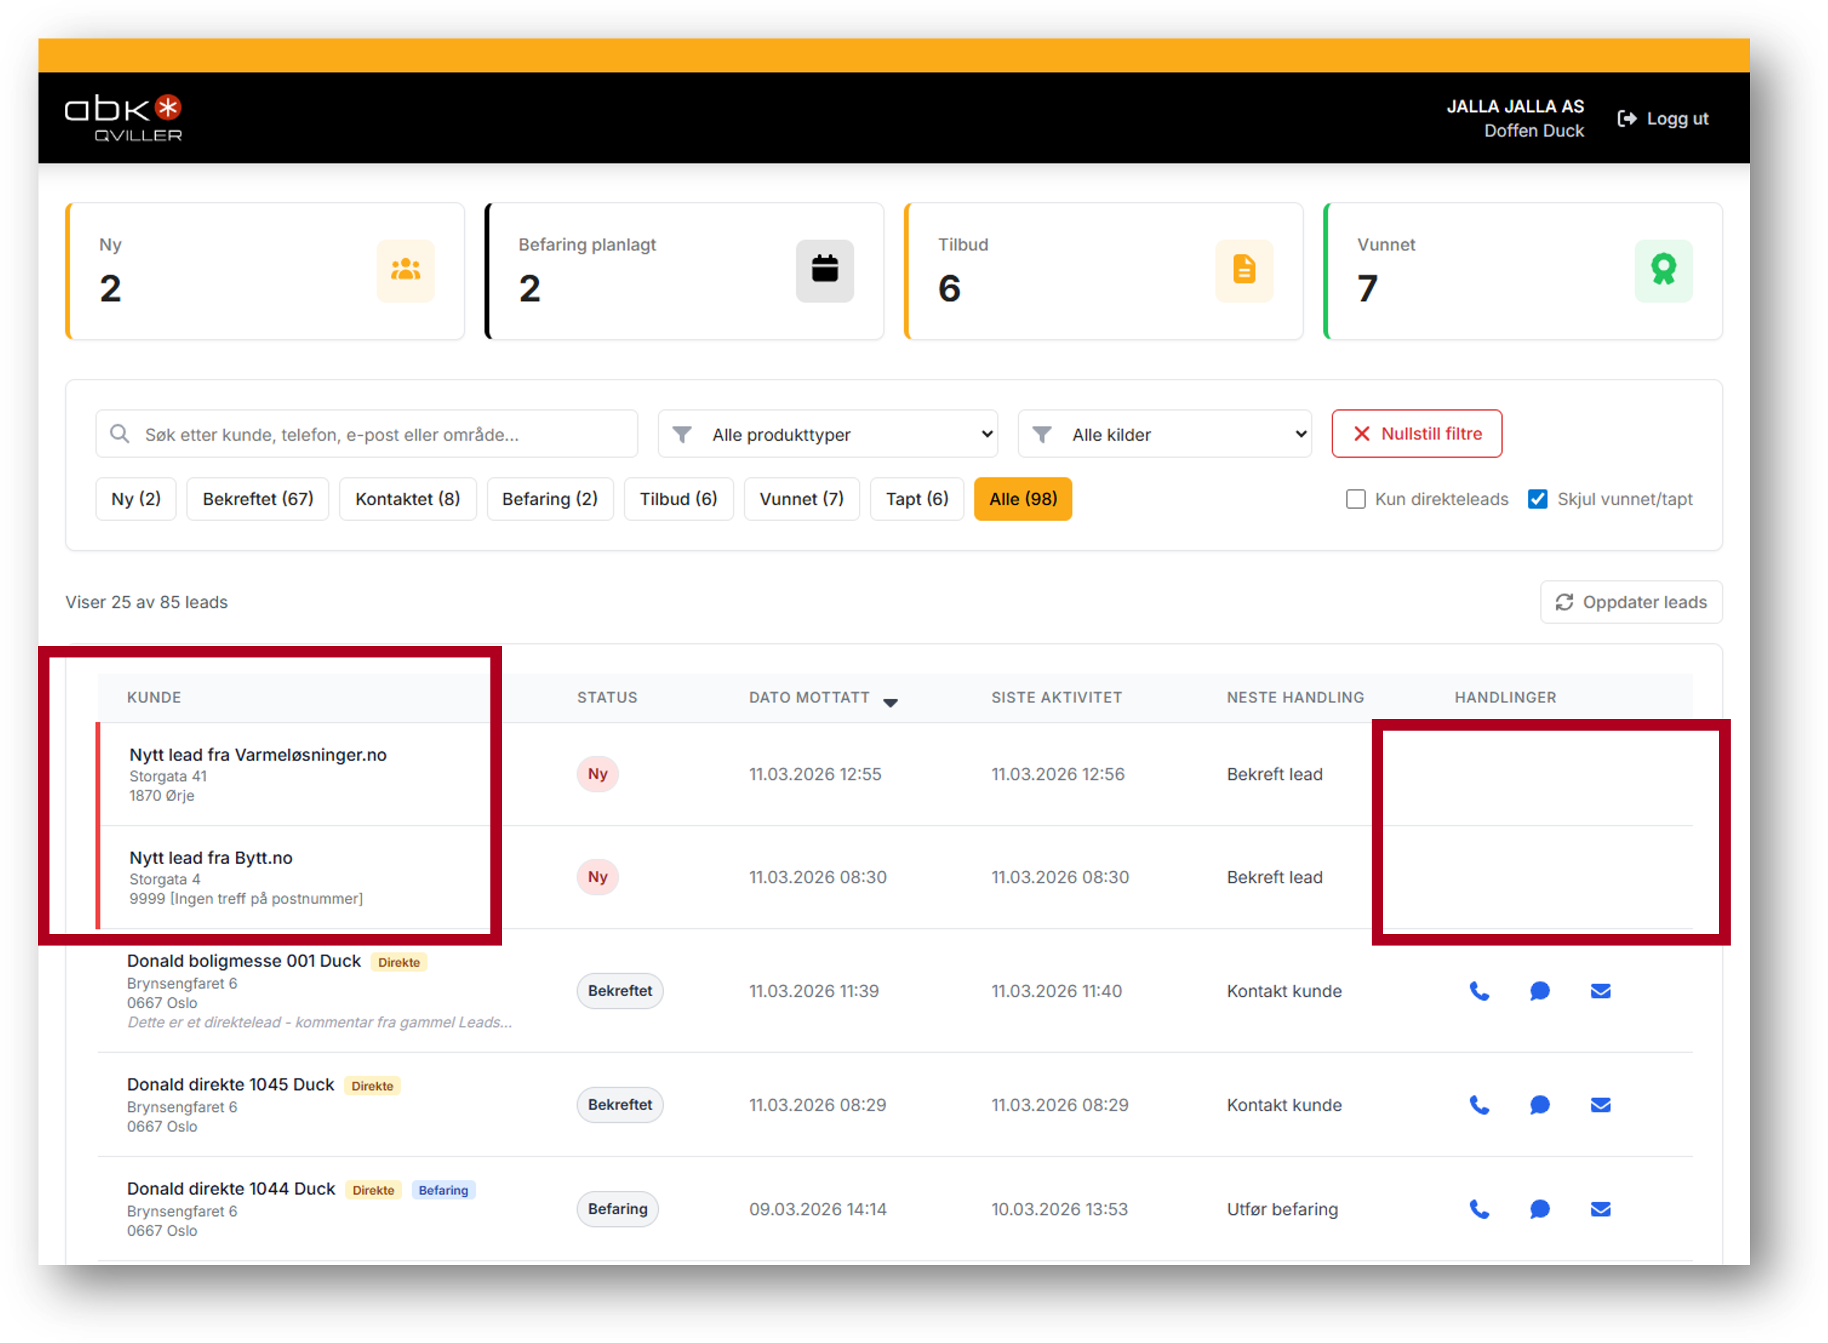Uncheck Skjul vunnet/tapt checkbox

pos(1537,499)
